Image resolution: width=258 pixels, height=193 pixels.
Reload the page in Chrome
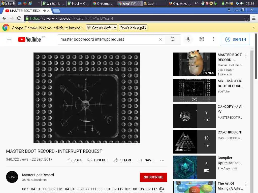(19, 18)
